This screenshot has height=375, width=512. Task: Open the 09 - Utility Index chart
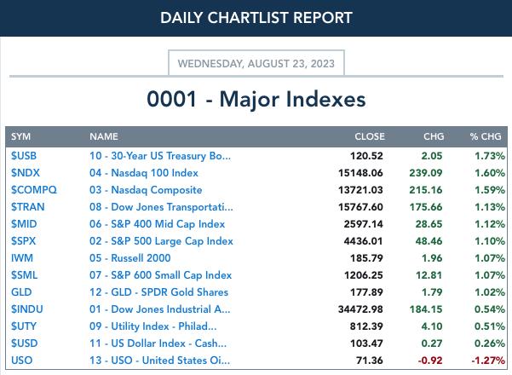point(152,326)
